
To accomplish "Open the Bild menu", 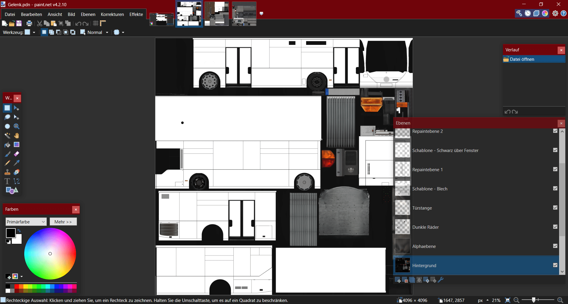I will (x=71, y=14).
